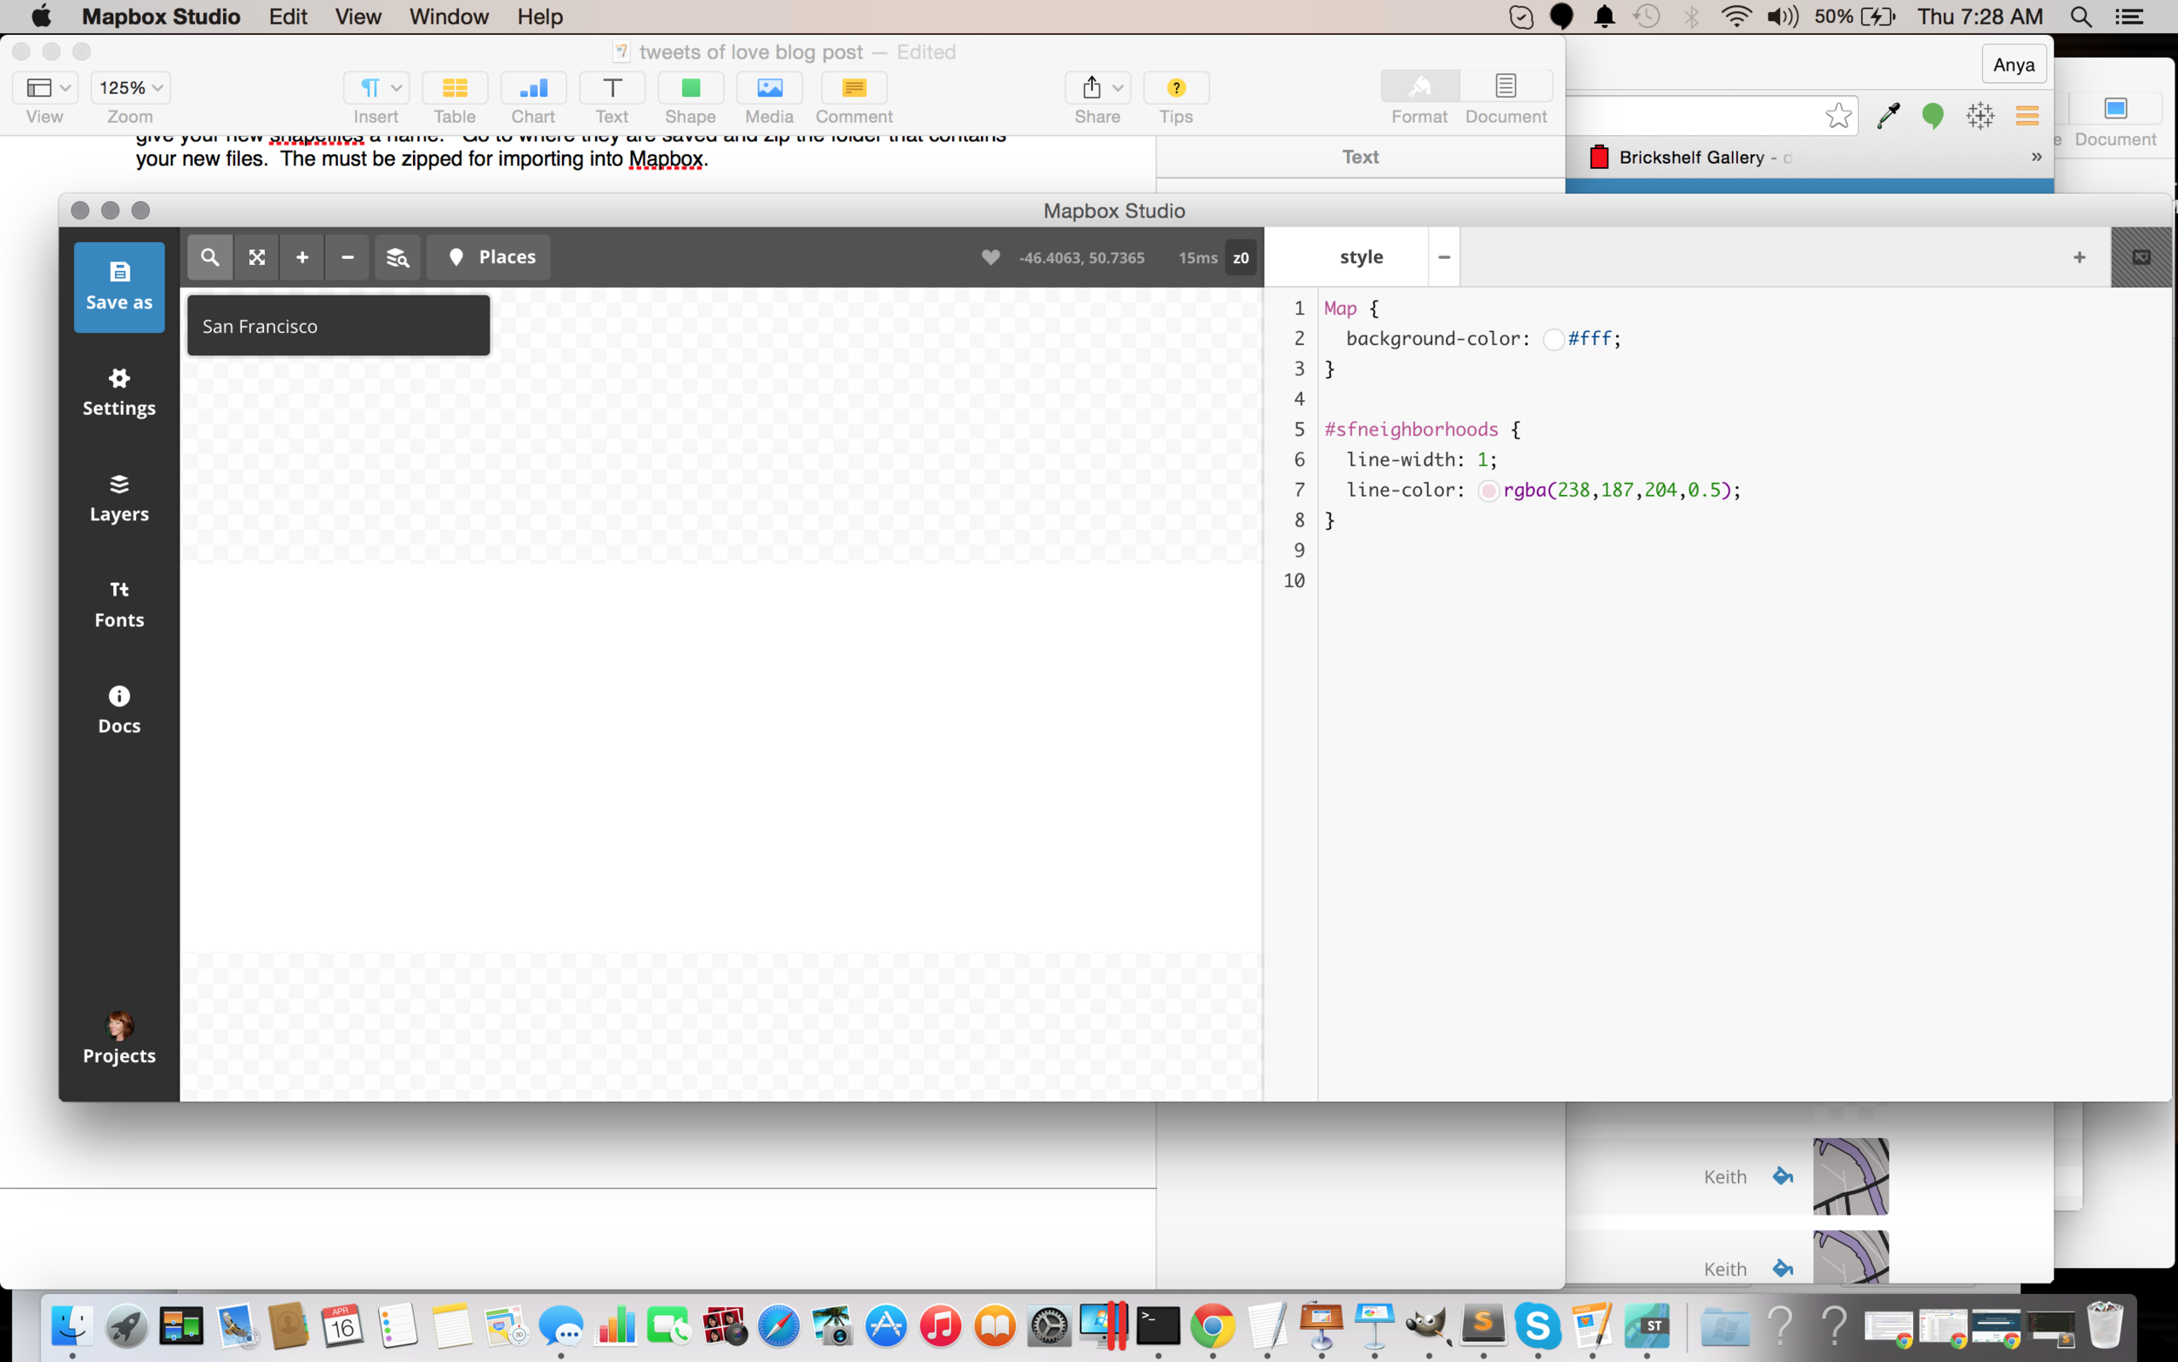Screen dimensions: 2178x1362
Task: Click the #sfneighborhoods selector text
Action: (x=1410, y=429)
